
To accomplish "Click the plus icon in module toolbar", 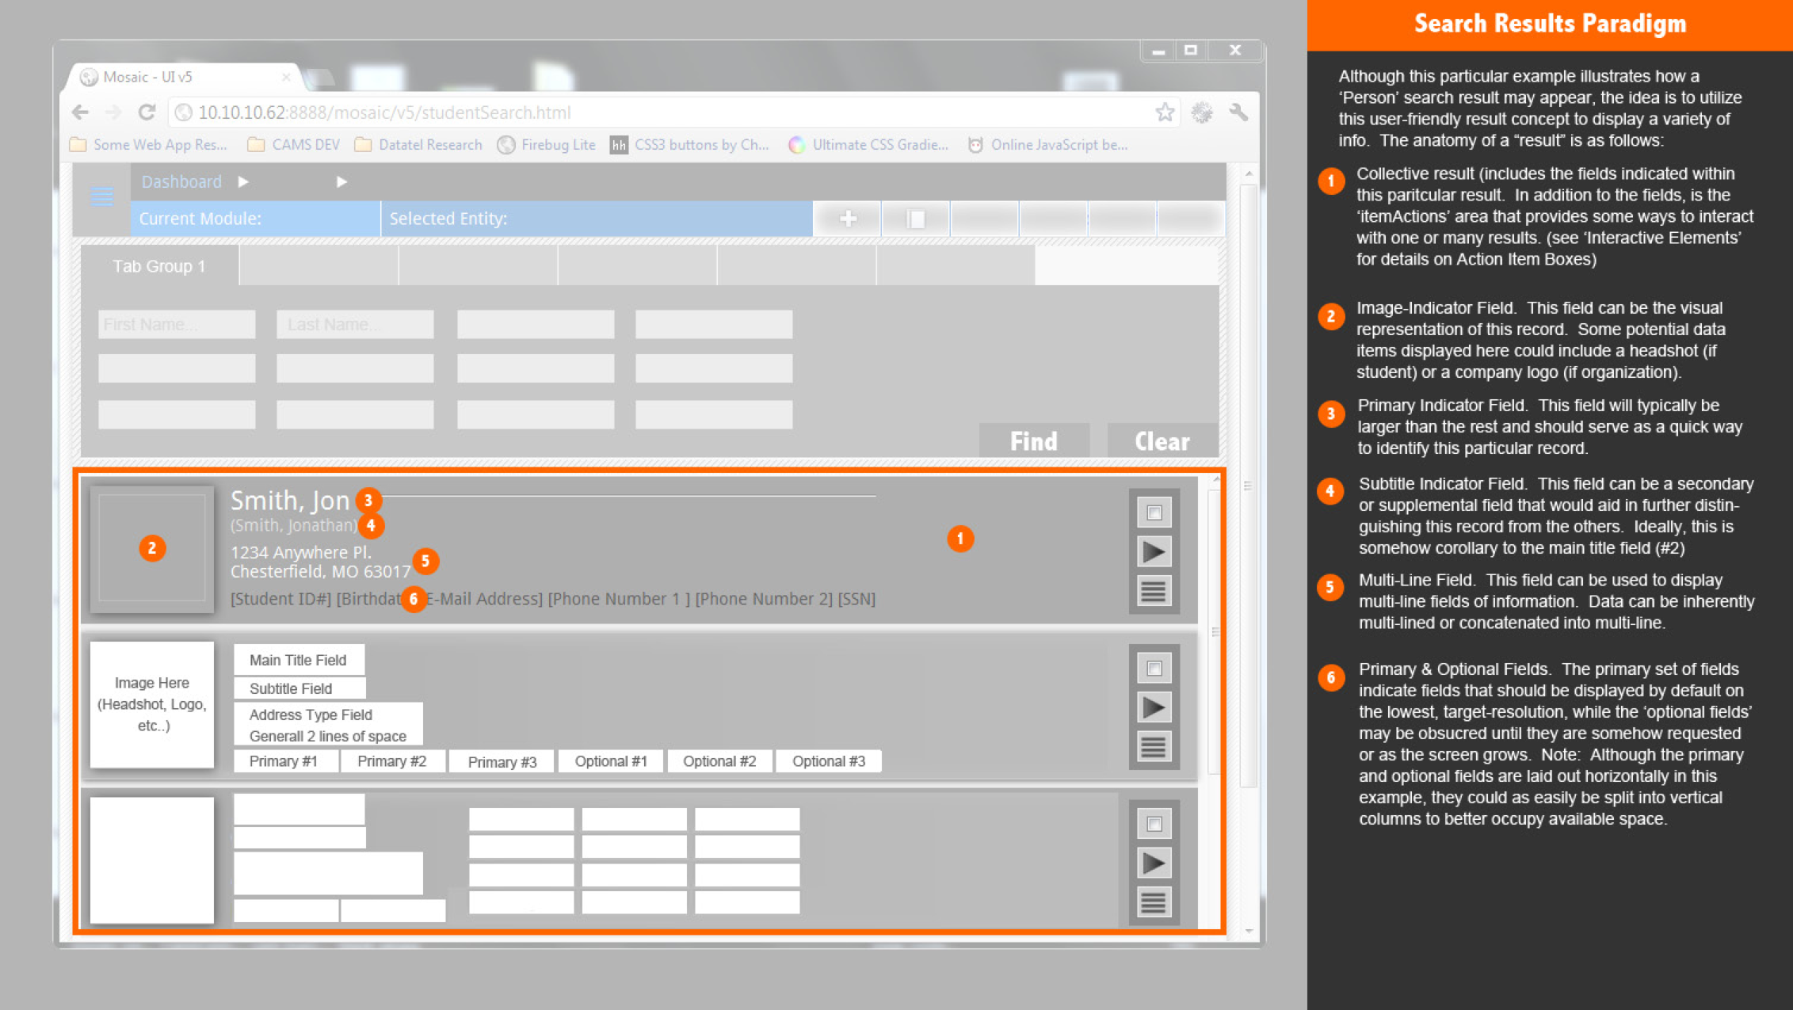I will (x=848, y=219).
